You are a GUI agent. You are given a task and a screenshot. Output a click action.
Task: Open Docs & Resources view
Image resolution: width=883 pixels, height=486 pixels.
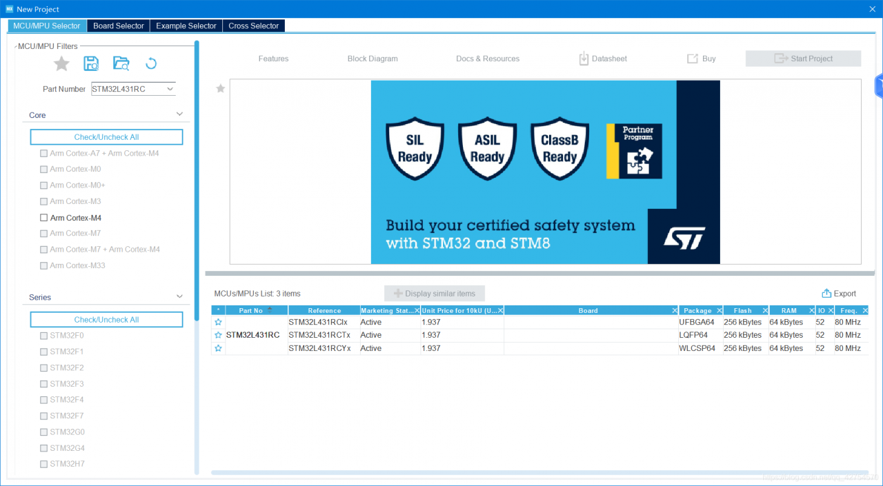click(x=488, y=59)
